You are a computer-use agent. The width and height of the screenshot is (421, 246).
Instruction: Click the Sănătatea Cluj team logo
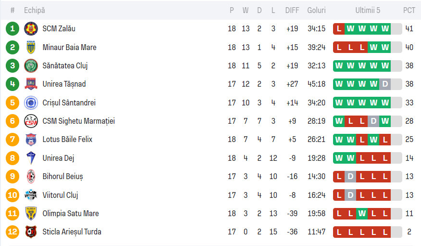[x=31, y=65]
